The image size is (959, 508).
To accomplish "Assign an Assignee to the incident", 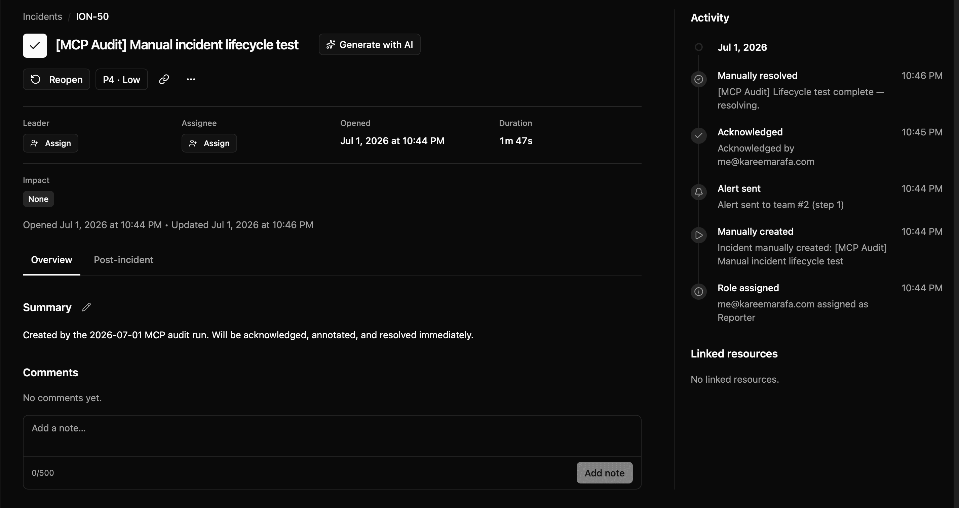I will pos(209,143).
